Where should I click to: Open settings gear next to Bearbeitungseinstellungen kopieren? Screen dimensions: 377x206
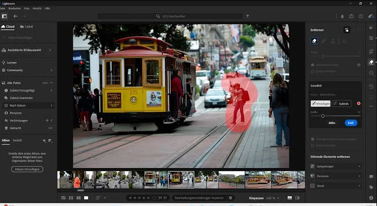(230, 198)
